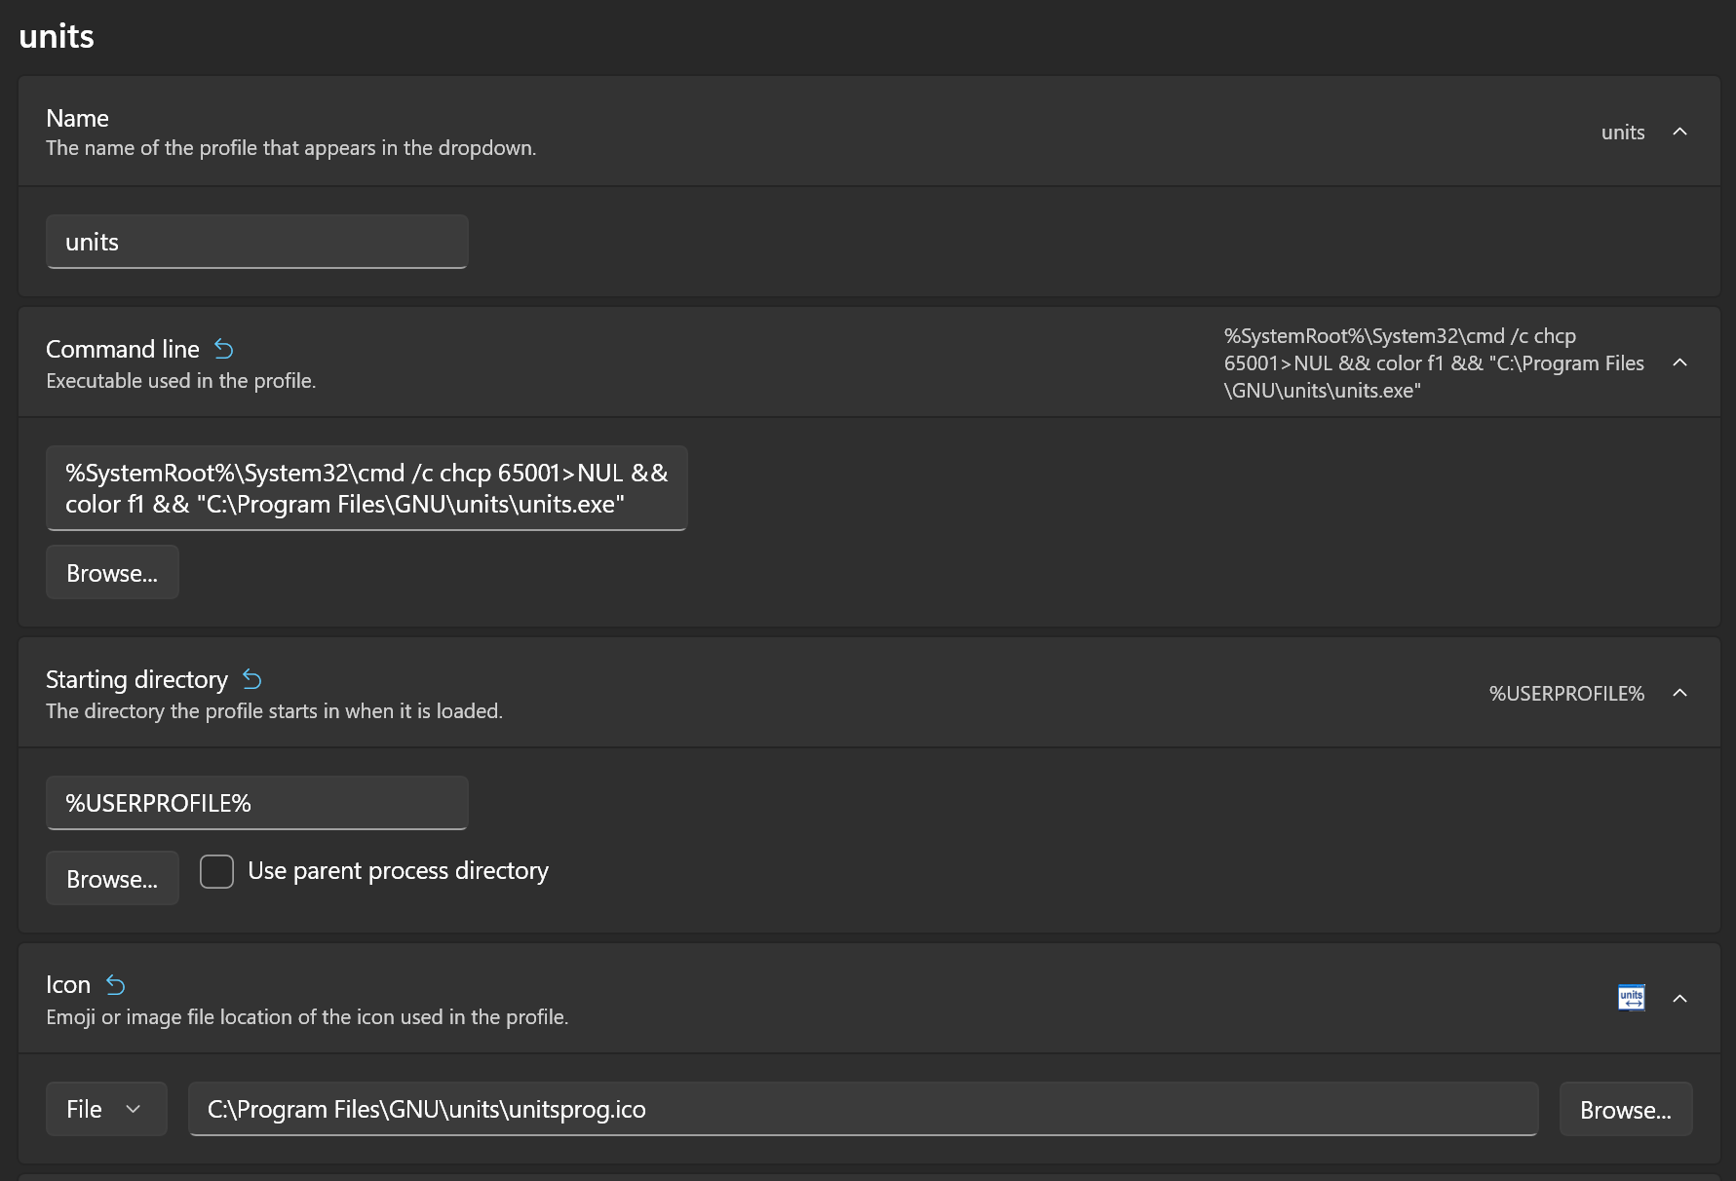Collapse the Command line section chevron
The height and width of the screenshot is (1181, 1736).
coord(1679,362)
